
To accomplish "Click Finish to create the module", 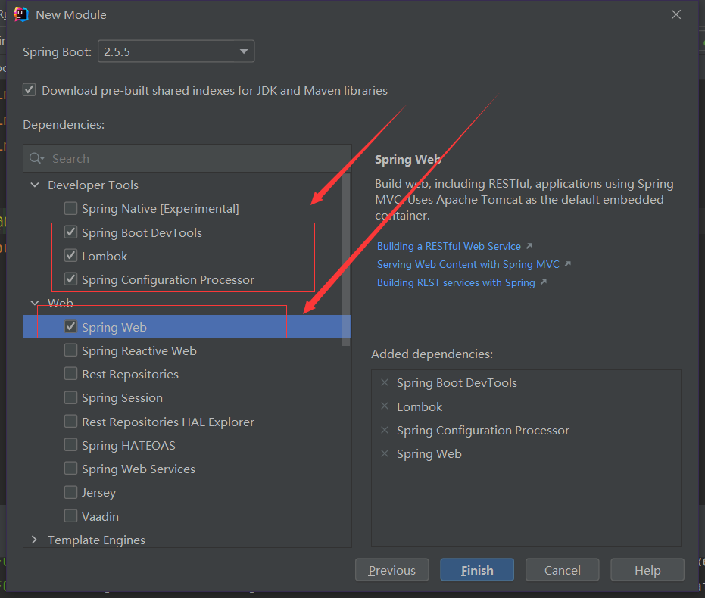I will coord(477,570).
